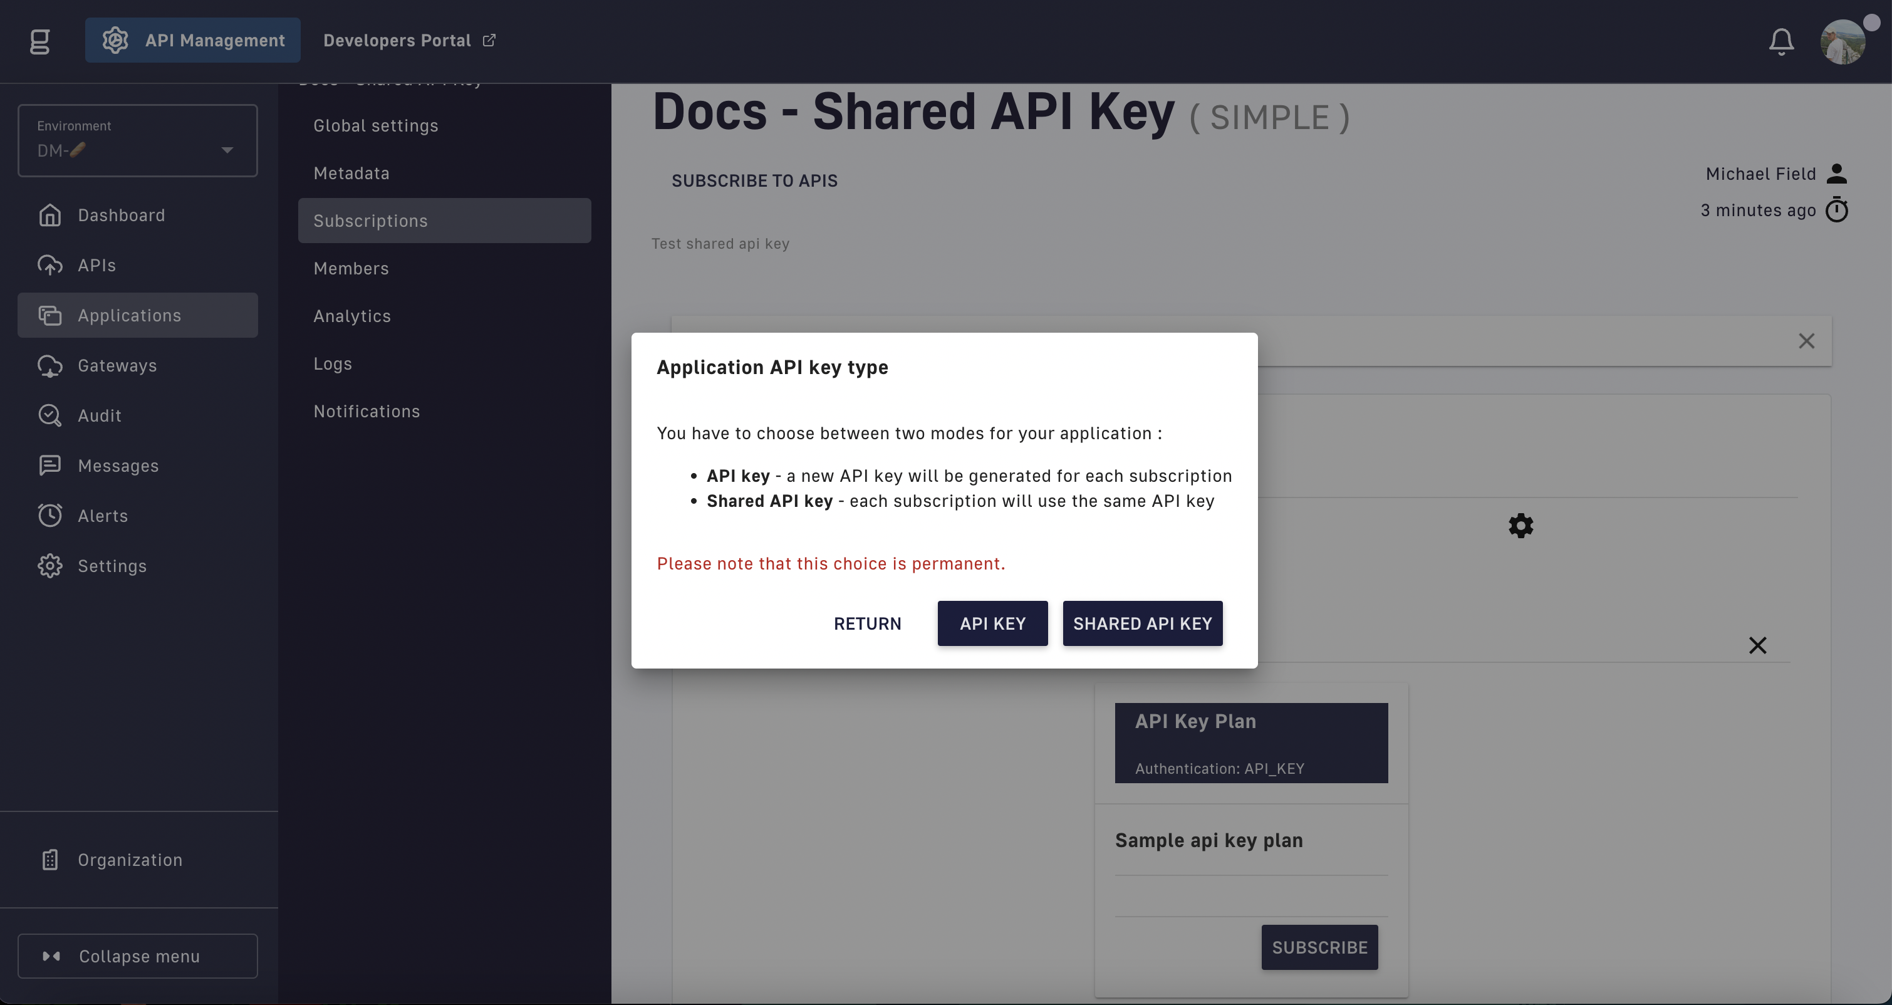Image resolution: width=1892 pixels, height=1005 pixels.
Task: Choose the API KEY mode
Action: [992, 623]
